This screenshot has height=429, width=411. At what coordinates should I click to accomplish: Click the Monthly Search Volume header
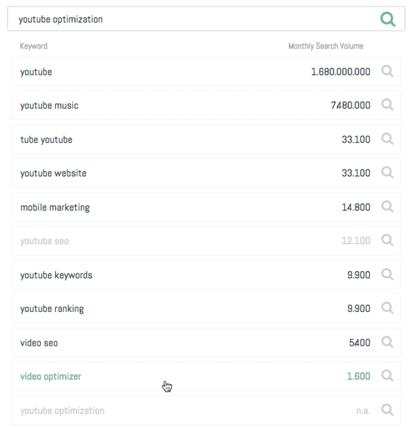[x=326, y=46]
